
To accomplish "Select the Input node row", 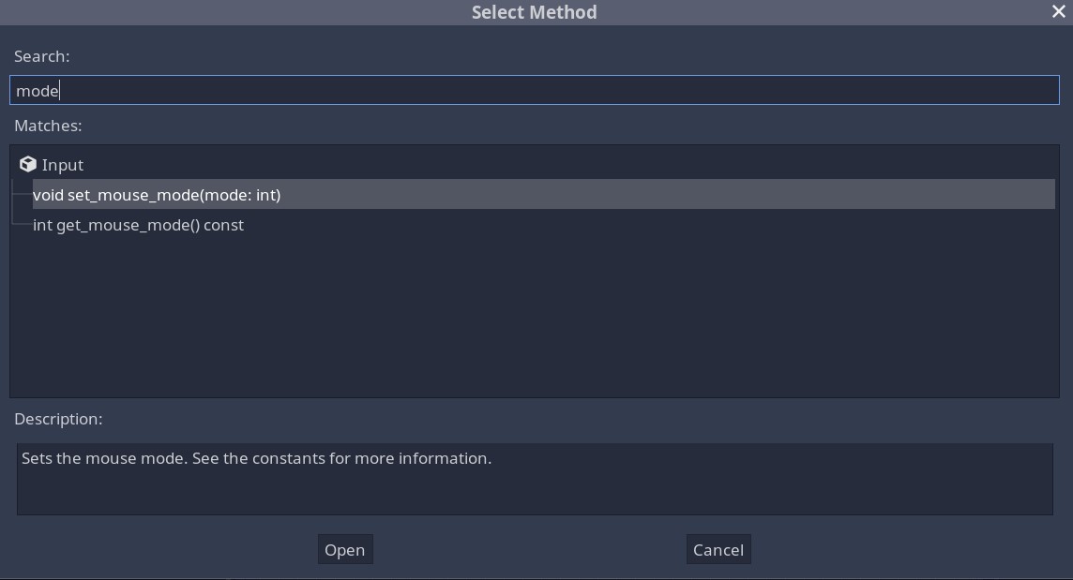I will (63, 164).
